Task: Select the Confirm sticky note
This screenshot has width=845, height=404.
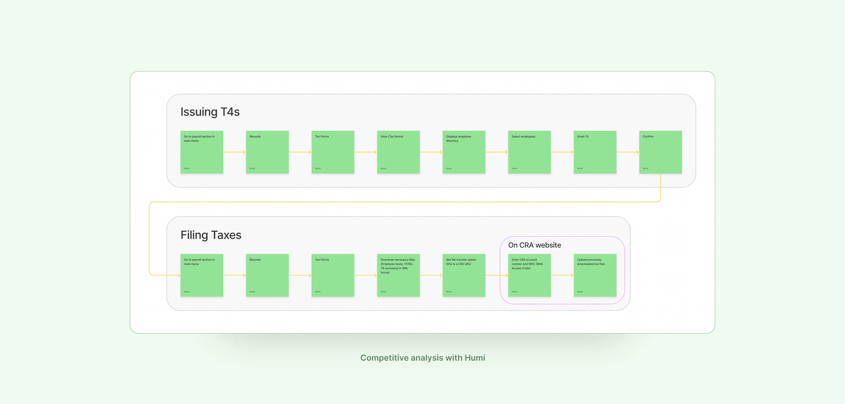Action: 660,152
